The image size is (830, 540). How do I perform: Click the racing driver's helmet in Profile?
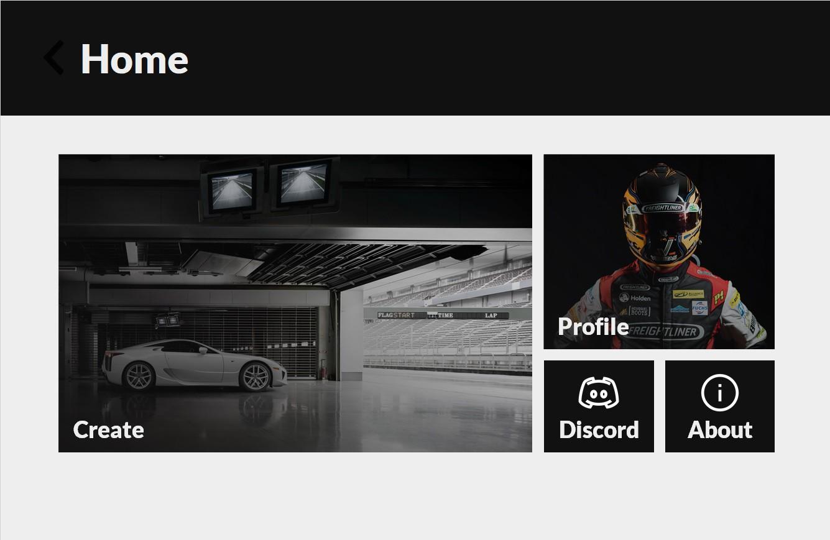click(x=662, y=214)
